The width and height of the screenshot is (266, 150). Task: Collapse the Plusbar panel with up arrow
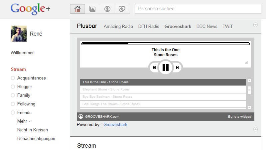pyautogui.click(x=255, y=129)
